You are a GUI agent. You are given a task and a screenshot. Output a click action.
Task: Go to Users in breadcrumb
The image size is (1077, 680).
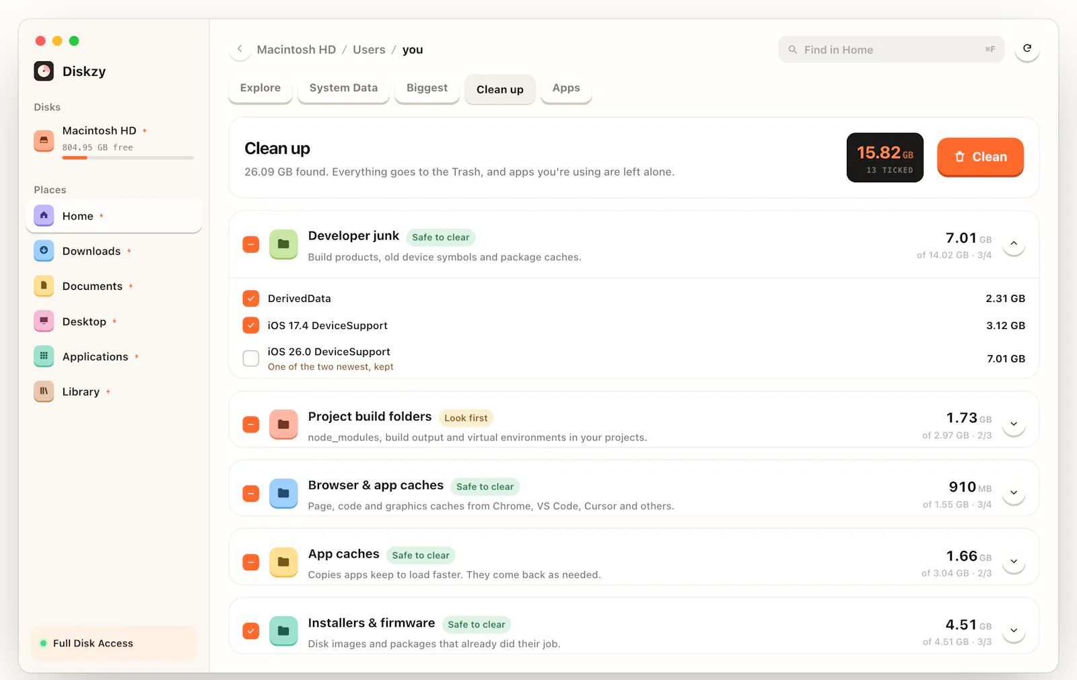tap(369, 50)
